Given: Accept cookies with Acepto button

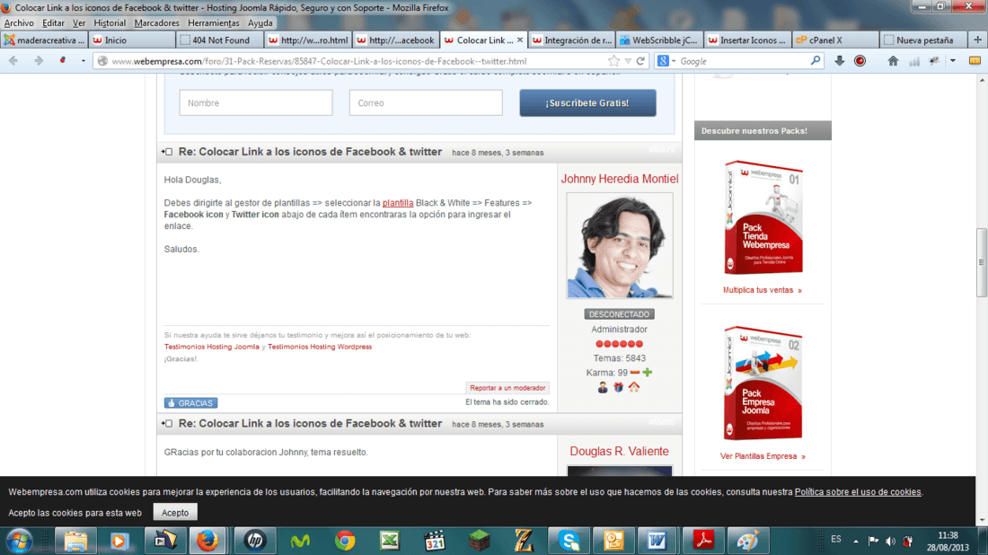Looking at the screenshot, I should [x=174, y=512].
